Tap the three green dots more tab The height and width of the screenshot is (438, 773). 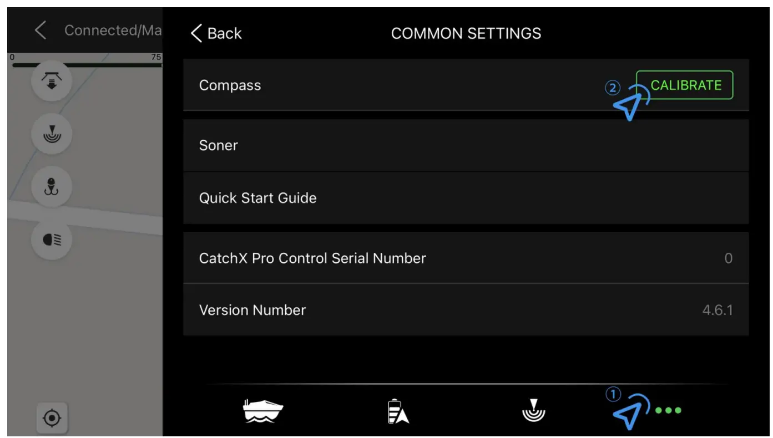tap(668, 411)
